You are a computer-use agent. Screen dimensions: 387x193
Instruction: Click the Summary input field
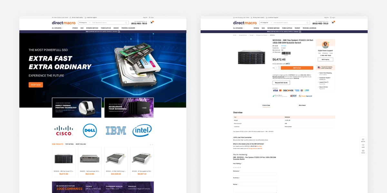255,181
